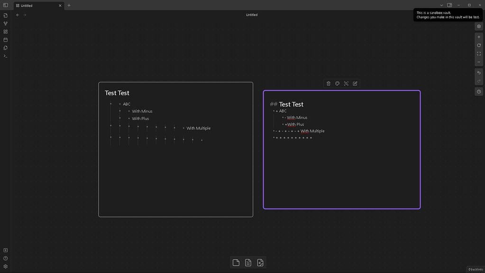
Task: Open the vault switcher icon
Action: pos(6,250)
